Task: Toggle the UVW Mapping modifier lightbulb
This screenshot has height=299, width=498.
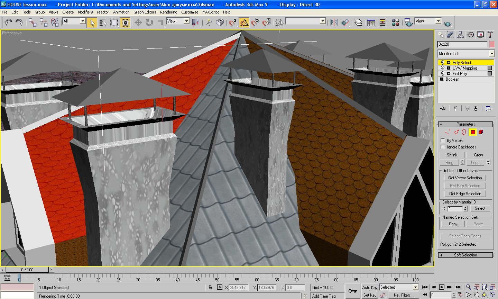Action: pyautogui.click(x=443, y=68)
